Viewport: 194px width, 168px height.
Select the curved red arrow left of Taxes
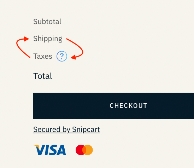pos(23,47)
